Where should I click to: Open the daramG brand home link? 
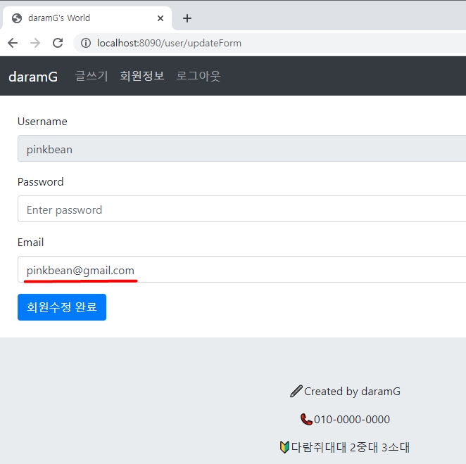coord(33,77)
